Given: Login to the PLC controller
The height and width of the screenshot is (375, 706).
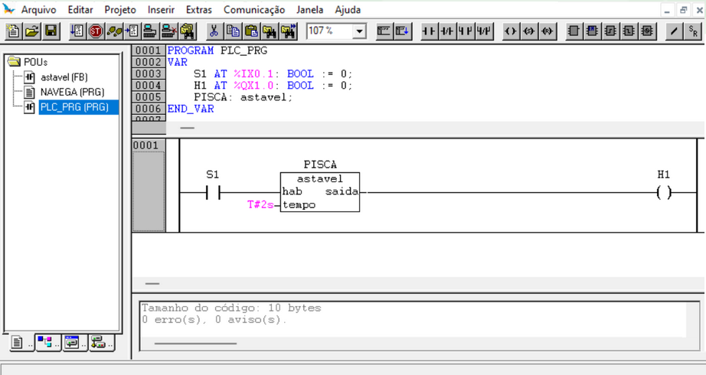Looking at the screenshot, I should tap(150, 31).
